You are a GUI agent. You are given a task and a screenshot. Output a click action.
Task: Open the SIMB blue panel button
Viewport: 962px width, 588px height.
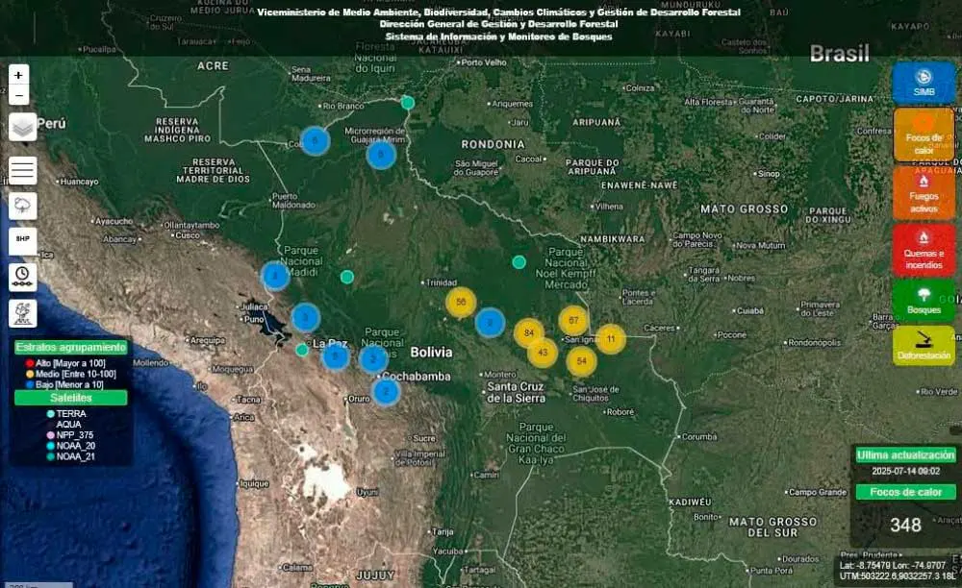point(924,84)
